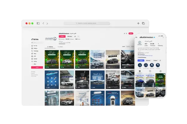Viewport: 187px width, 124px height.
Task: Focus the TikTok sidebar search box
Action: (x=37, y=43)
